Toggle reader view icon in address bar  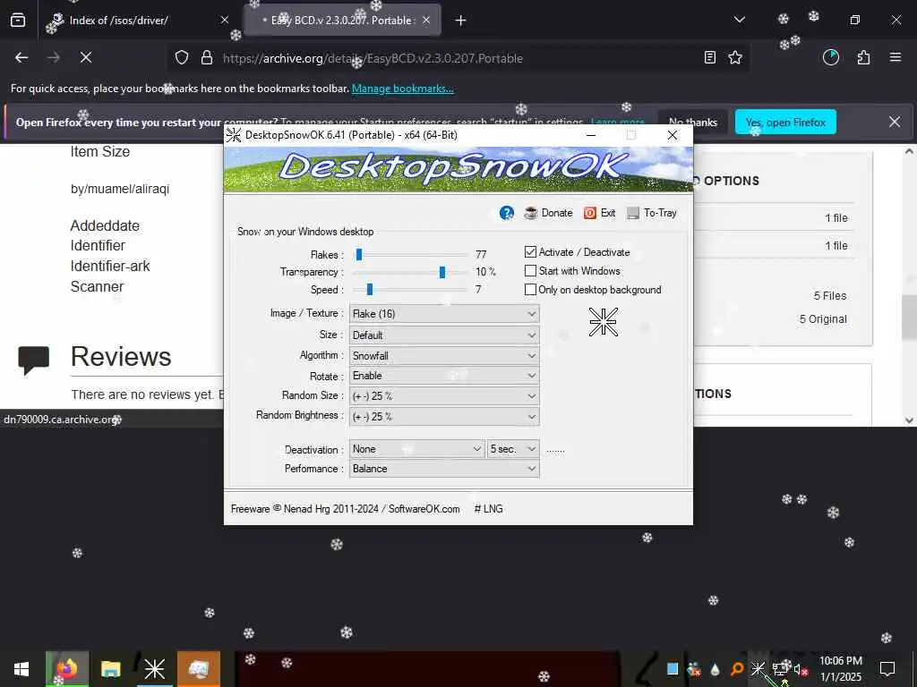(x=710, y=57)
